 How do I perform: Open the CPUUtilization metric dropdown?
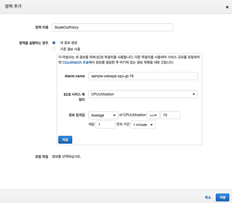tap(143, 94)
